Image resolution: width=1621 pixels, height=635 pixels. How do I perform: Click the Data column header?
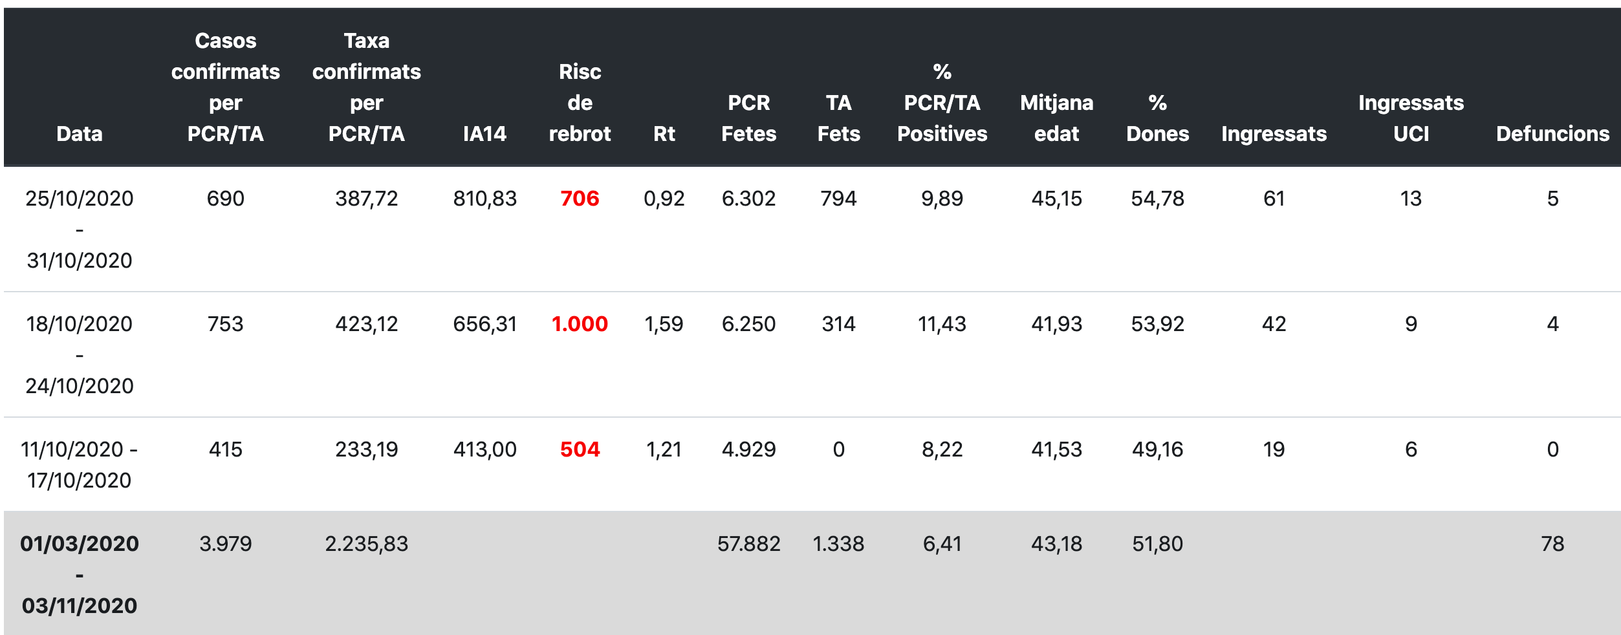coord(79,134)
